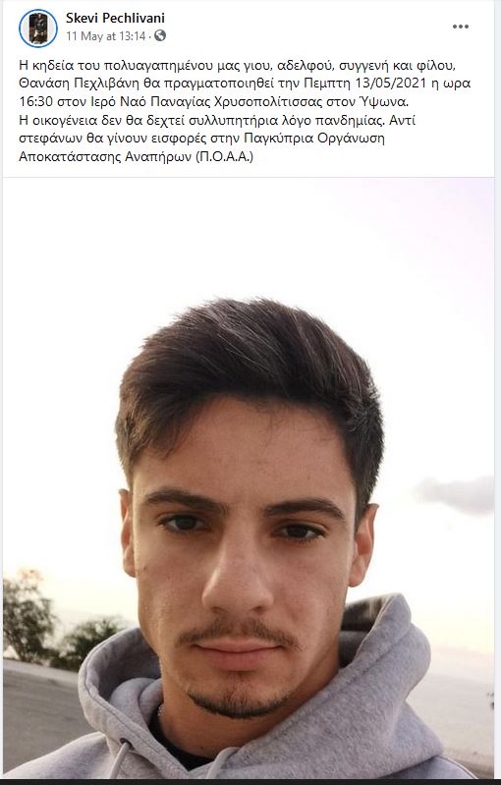The image size is (501, 785).
Task: Open Skevi Pechlivani's profile picture avatar
Action: (38, 28)
